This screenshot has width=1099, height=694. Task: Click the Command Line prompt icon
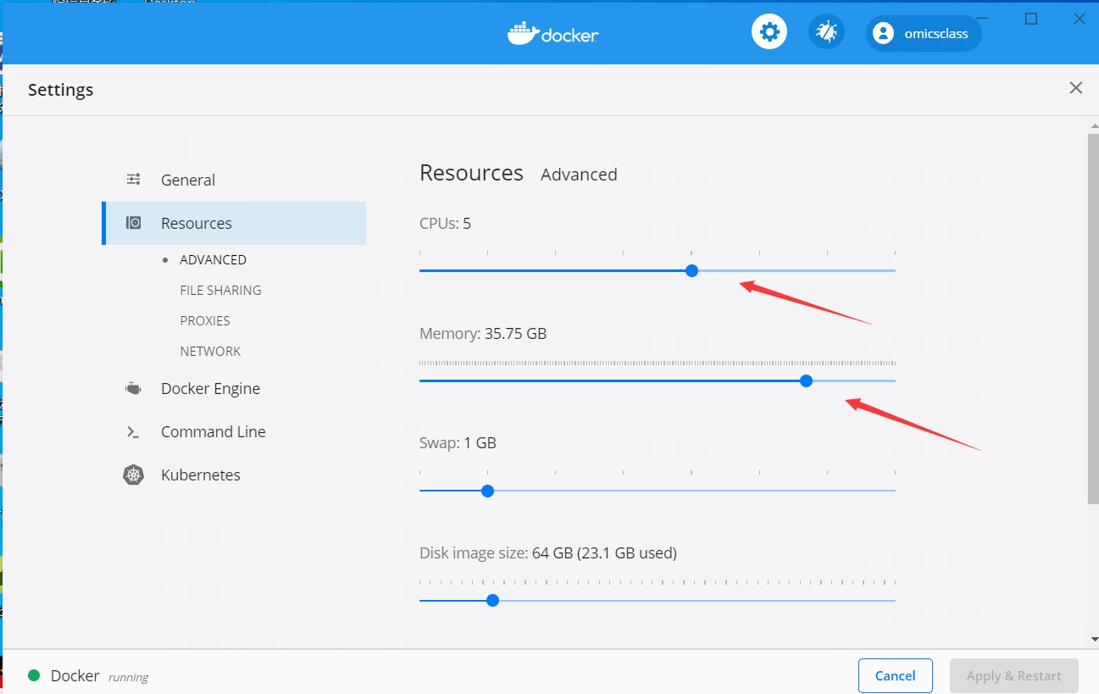[x=133, y=431]
